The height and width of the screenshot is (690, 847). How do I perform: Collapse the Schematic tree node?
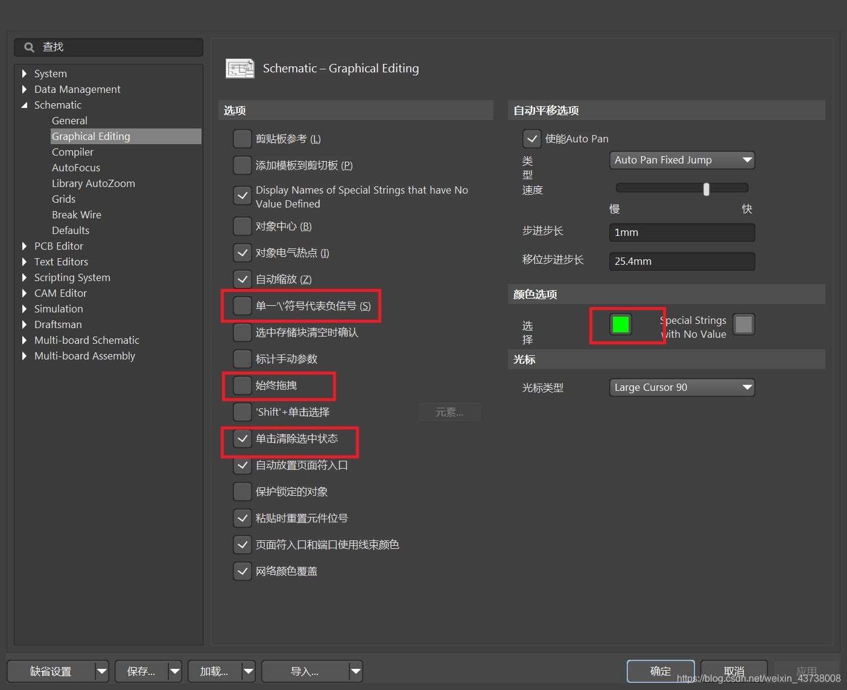24,105
